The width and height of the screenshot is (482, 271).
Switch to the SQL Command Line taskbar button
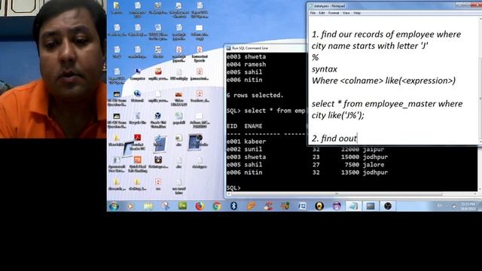pos(371,206)
